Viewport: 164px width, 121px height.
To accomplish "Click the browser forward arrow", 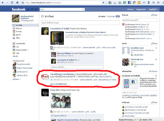I will [x=7, y=2].
